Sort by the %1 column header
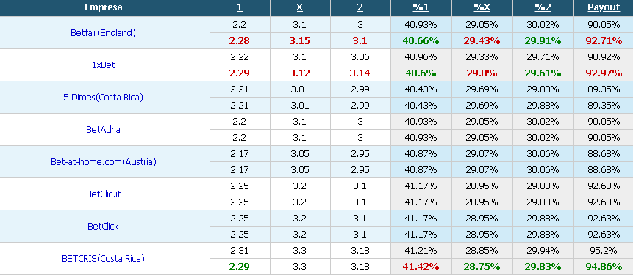Image resolution: width=633 pixels, height=275 pixels. (421, 7)
